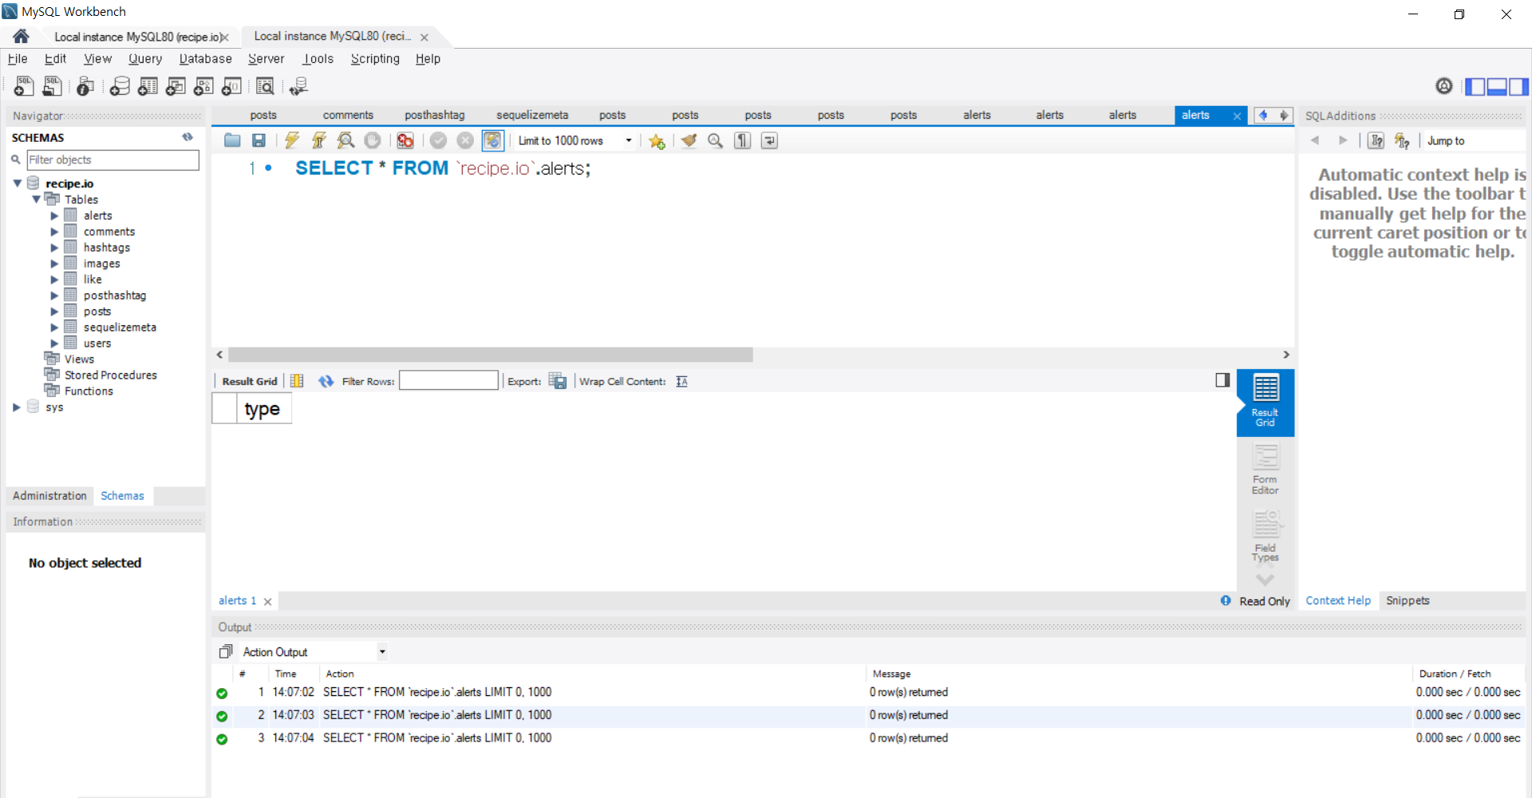Toggle stop script on error
1532x798 pixels.
click(405, 141)
